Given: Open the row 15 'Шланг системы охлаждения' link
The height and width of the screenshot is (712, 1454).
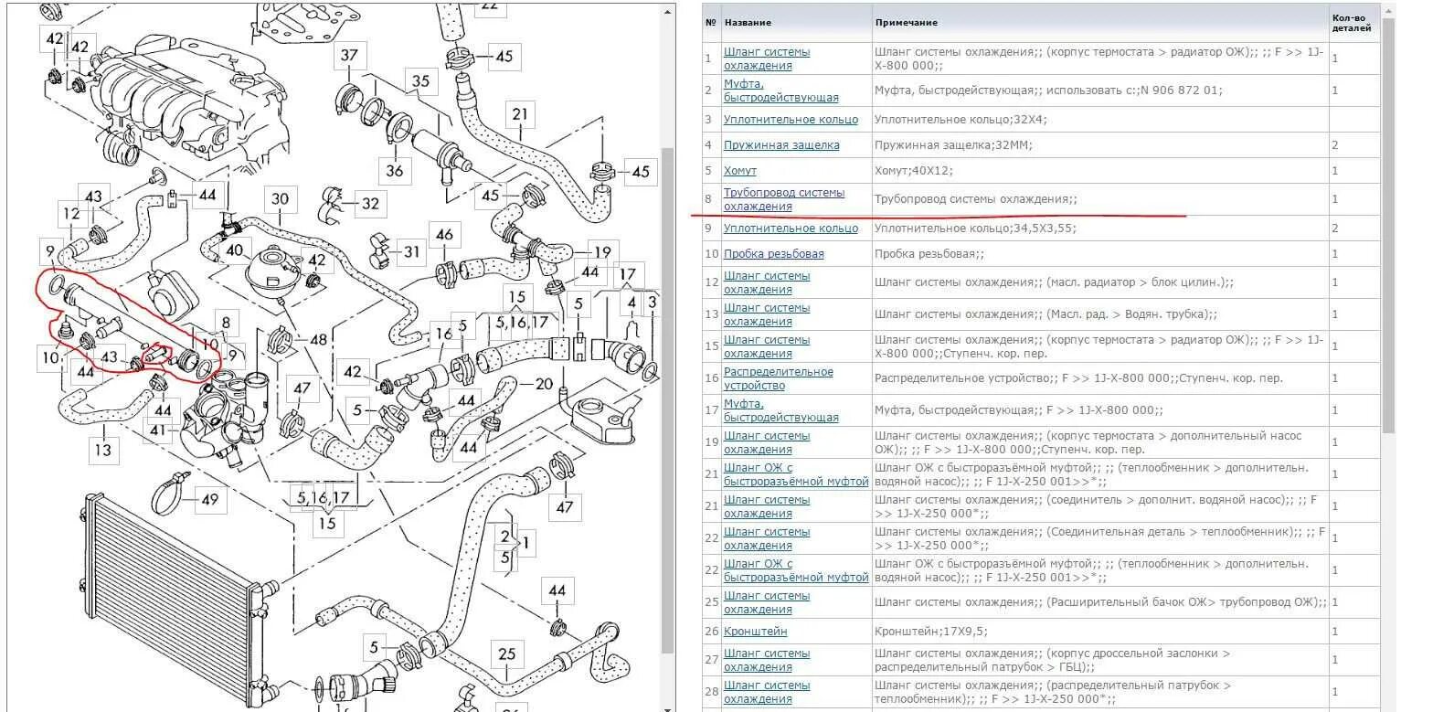Looking at the screenshot, I should [x=767, y=346].
